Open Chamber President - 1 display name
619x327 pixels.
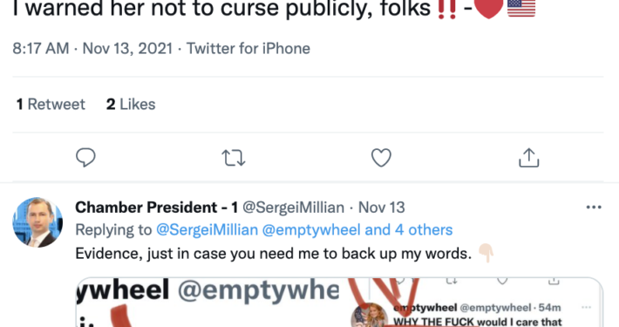click(x=156, y=208)
